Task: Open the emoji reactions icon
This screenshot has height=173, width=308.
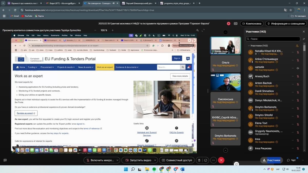Action: coord(206,160)
